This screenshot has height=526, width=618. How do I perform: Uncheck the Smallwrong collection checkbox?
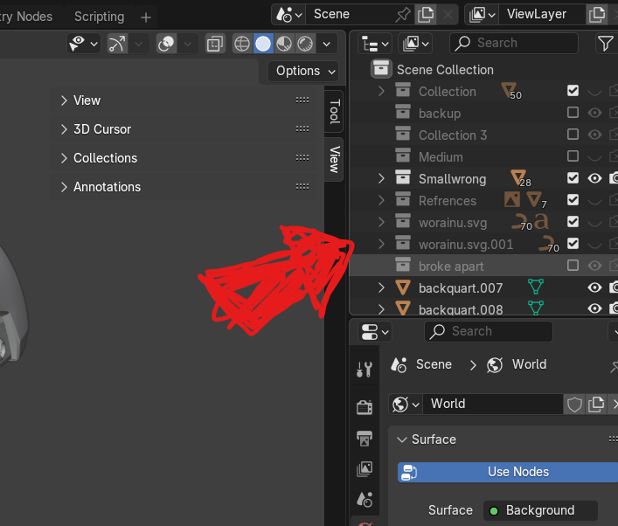[573, 178]
